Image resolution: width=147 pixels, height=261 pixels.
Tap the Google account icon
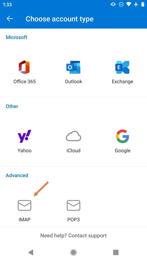122,136
